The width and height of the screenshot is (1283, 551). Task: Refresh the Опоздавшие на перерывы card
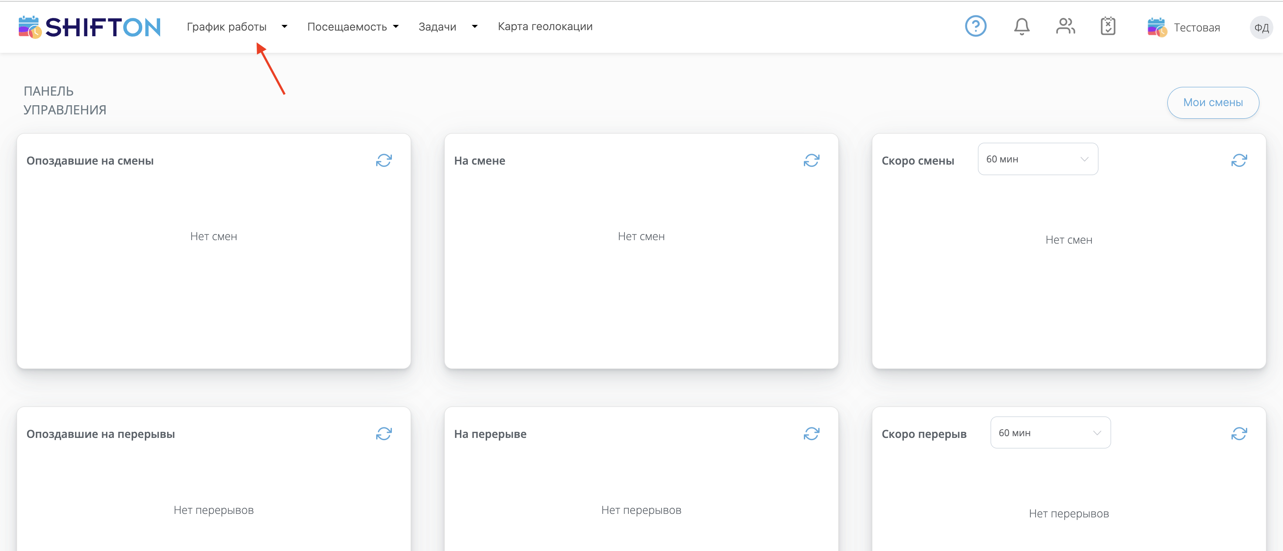pyautogui.click(x=384, y=434)
